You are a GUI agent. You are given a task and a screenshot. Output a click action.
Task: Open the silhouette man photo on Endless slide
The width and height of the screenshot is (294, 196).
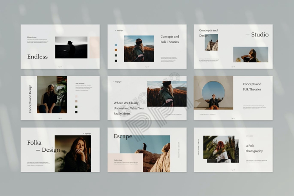click(x=71, y=47)
